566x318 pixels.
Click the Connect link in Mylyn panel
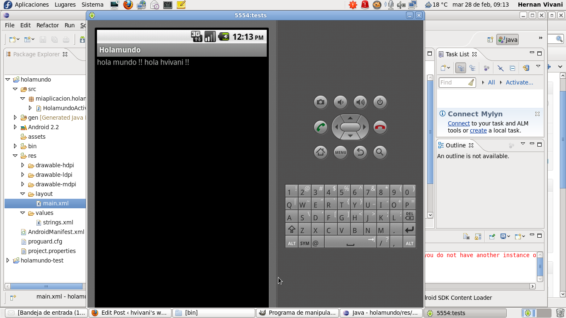459,123
